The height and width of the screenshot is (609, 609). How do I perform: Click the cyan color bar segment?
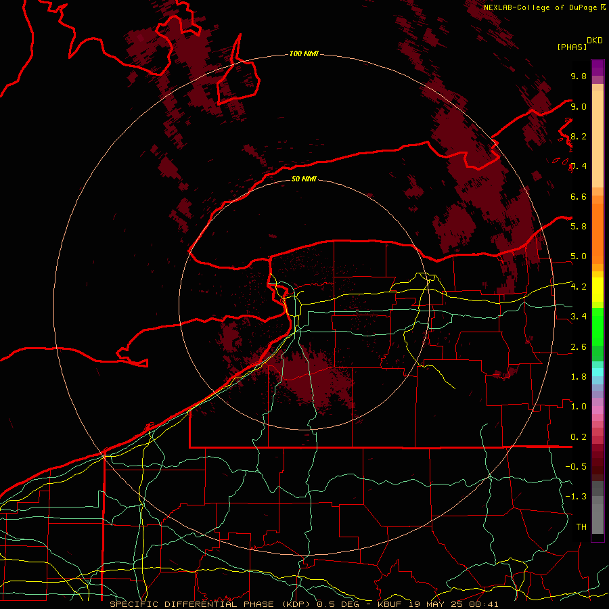597,372
